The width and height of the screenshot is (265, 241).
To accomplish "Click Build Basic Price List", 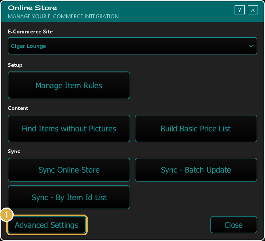I will point(196,129).
